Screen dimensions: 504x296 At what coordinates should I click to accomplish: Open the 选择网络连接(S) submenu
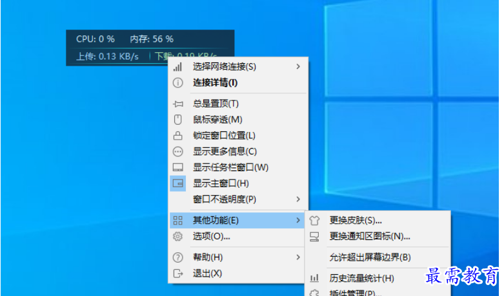(x=238, y=67)
